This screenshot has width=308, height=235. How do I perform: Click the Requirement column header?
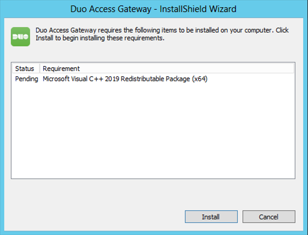point(61,69)
